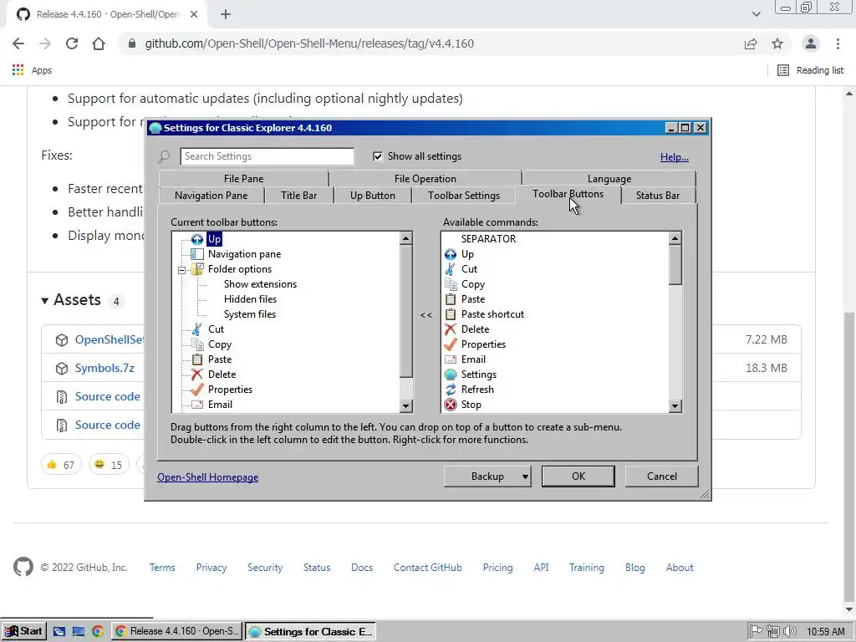Click the Navigation pane icon in left list
Image resolution: width=856 pixels, height=642 pixels.
pyautogui.click(x=197, y=254)
